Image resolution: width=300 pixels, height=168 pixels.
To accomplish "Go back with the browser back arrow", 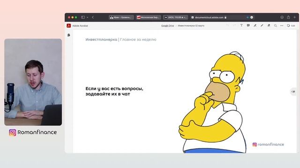I will point(93,17).
